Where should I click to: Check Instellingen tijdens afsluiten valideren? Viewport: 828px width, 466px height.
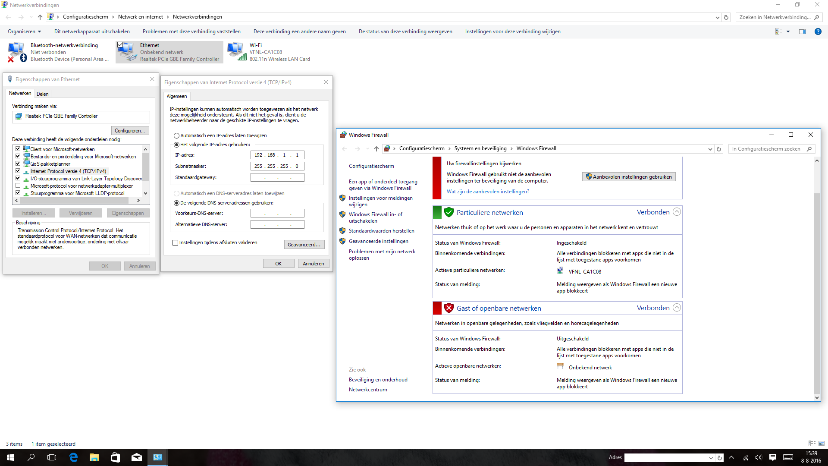(x=175, y=243)
